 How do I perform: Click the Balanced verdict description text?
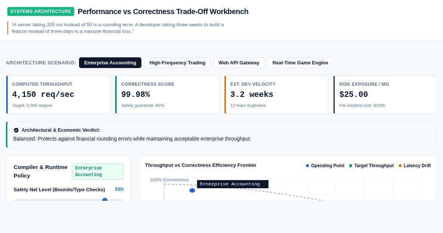point(132,139)
